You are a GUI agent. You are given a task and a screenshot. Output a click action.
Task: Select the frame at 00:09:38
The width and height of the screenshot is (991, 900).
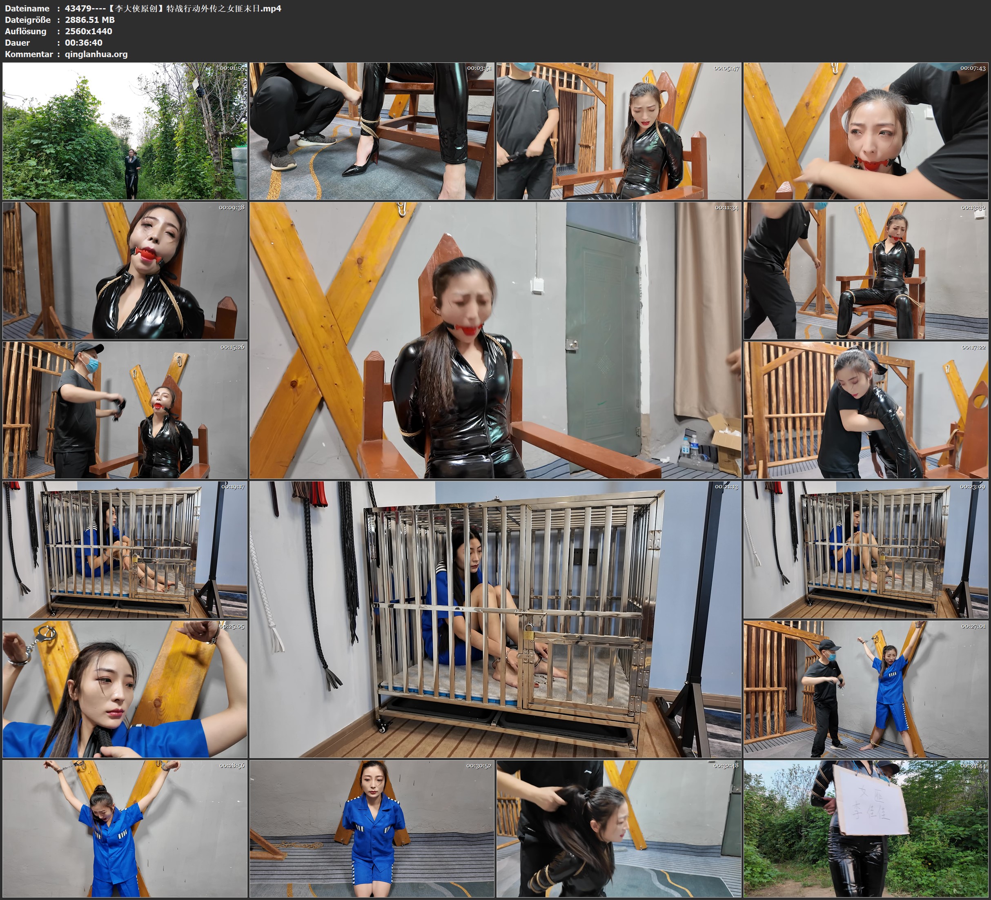pyautogui.click(x=125, y=270)
